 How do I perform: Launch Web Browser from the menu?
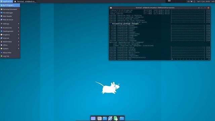click(10, 19)
